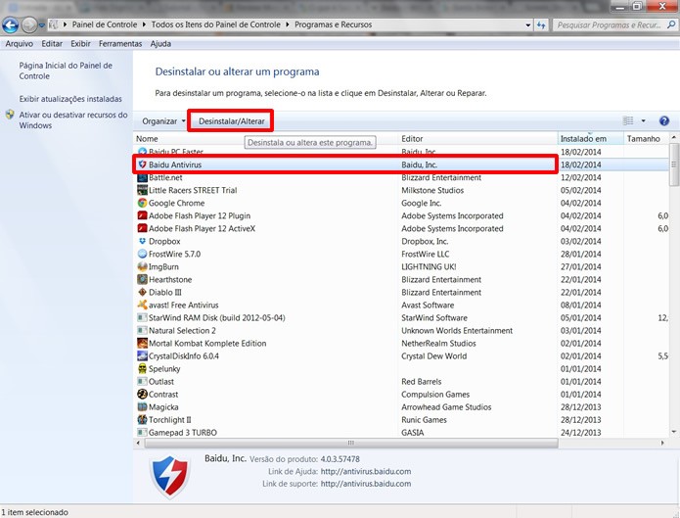
Task: Open the Editar menu
Action: click(x=52, y=44)
